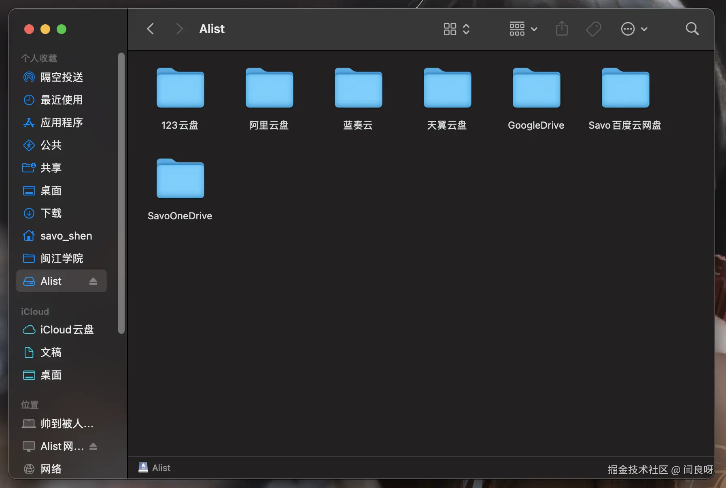Click the Savo百度云网盘 name label

pos(625,125)
